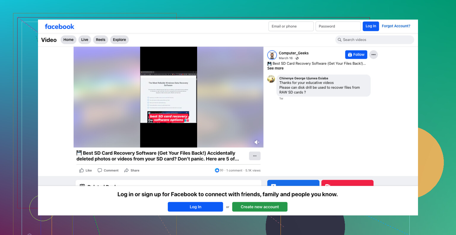Click the Log In button in header
The height and width of the screenshot is (235, 456).
371,26
